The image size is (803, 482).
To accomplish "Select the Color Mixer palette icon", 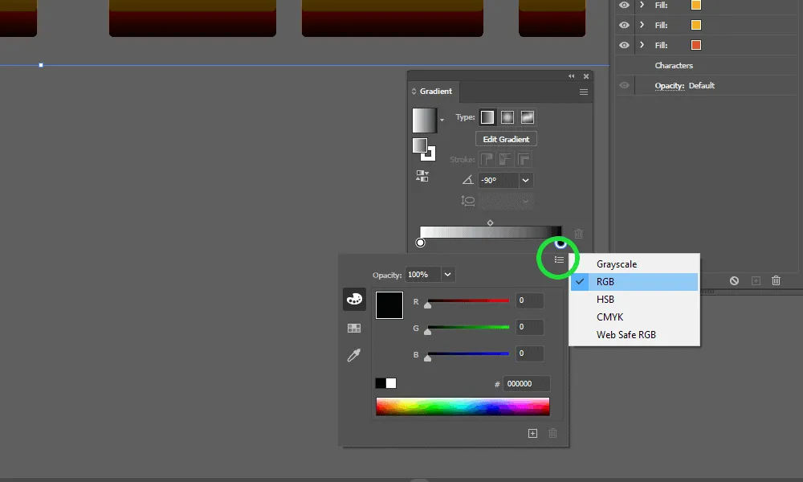I will coord(354,299).
